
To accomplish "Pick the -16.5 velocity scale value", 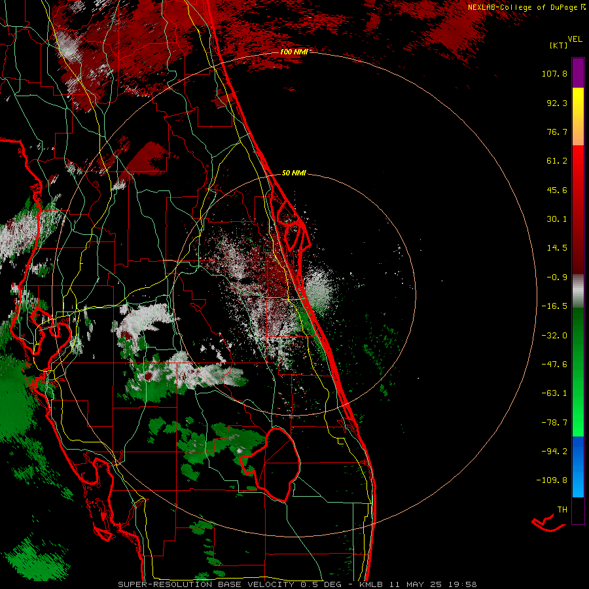I will point(554,306).
